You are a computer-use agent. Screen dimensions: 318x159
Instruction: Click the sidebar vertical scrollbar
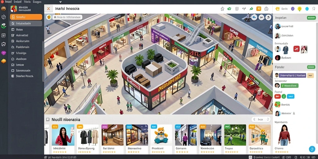coord(43,61)
